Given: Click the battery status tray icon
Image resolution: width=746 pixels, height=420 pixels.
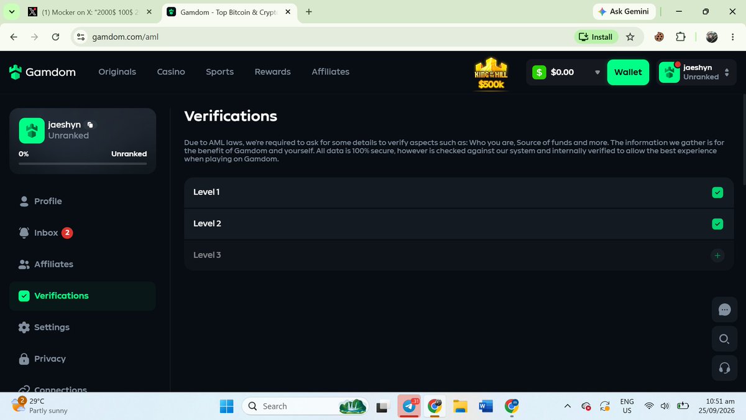Looking at the screenshot, I should [x=683, y=406].
